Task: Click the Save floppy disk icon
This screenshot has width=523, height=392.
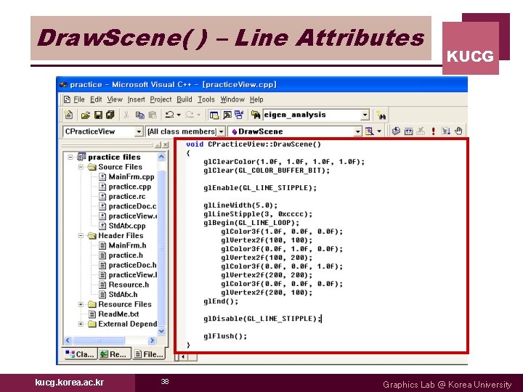Action: point(98,115)
